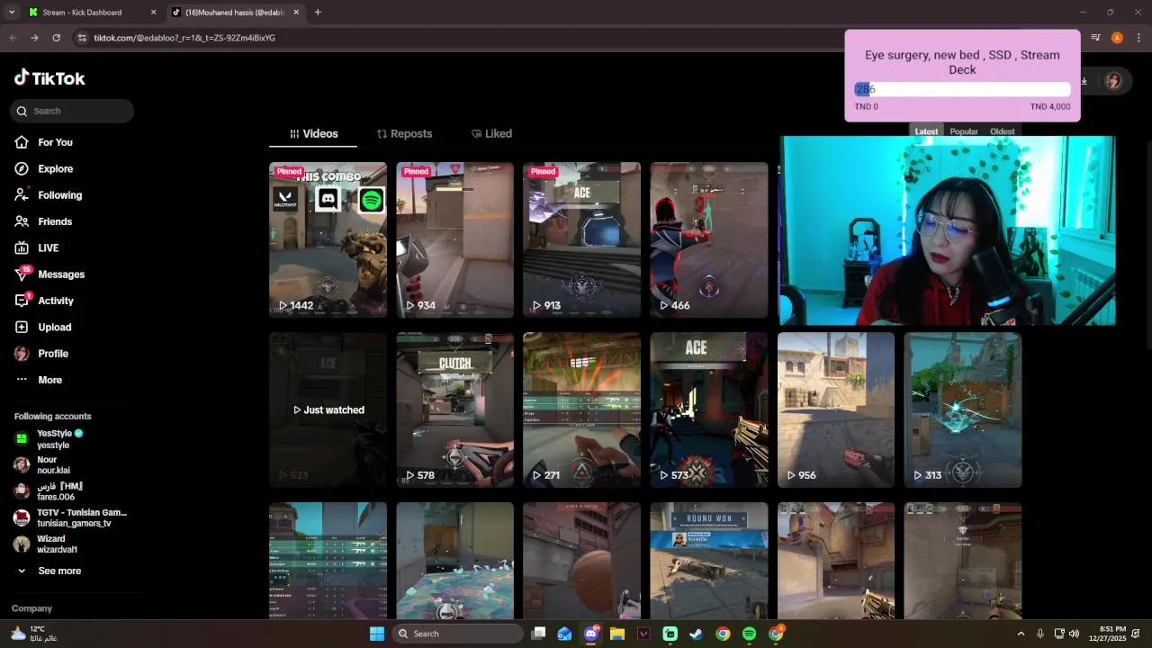This screenshot has height=648, width=1152.
Task: Open pinned video with 1442 views
Action: click(328, 239)
